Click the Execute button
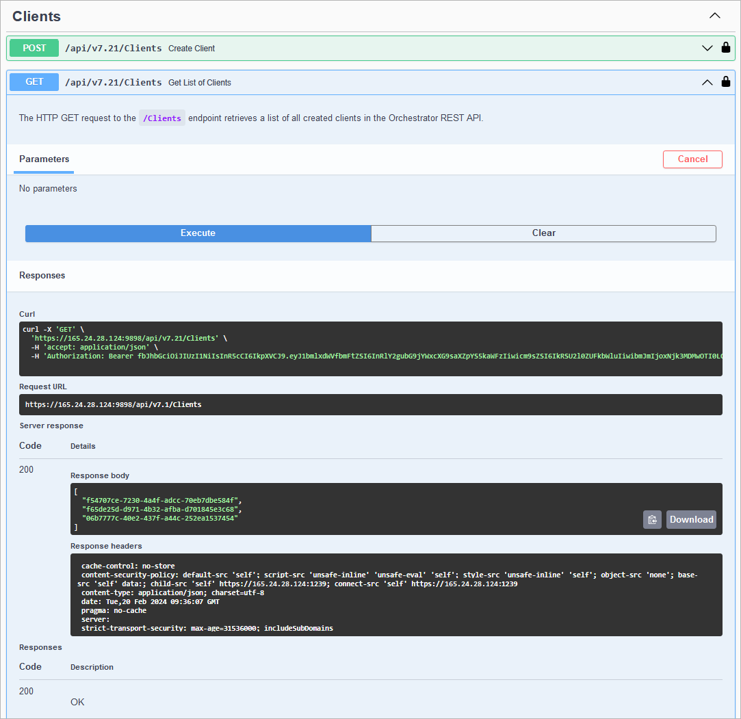This screenshot has width=741, height=719. (198, 233)
